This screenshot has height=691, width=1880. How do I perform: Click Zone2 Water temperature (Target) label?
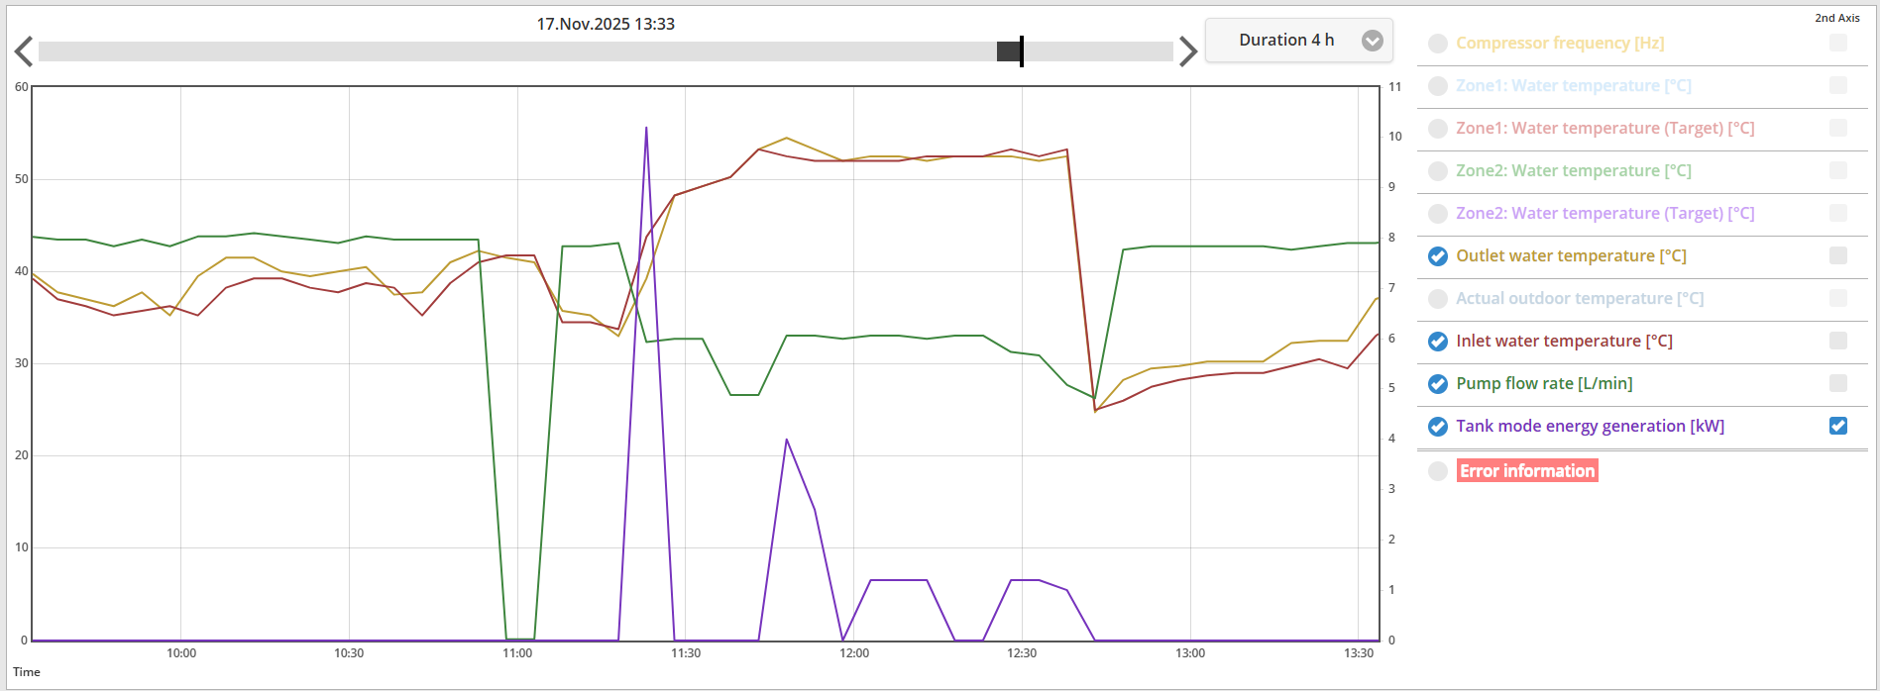click(1604, 214)
